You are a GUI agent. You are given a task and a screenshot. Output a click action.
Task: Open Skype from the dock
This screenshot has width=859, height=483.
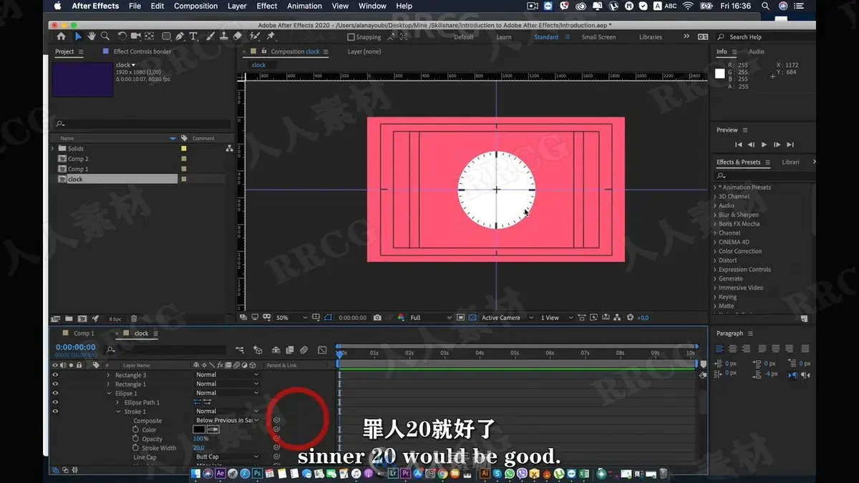(x=497, y=474)
